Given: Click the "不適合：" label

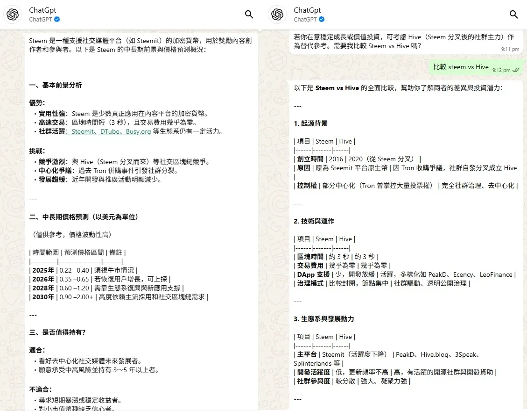Looking at the screenshot, I should (41, 389).
